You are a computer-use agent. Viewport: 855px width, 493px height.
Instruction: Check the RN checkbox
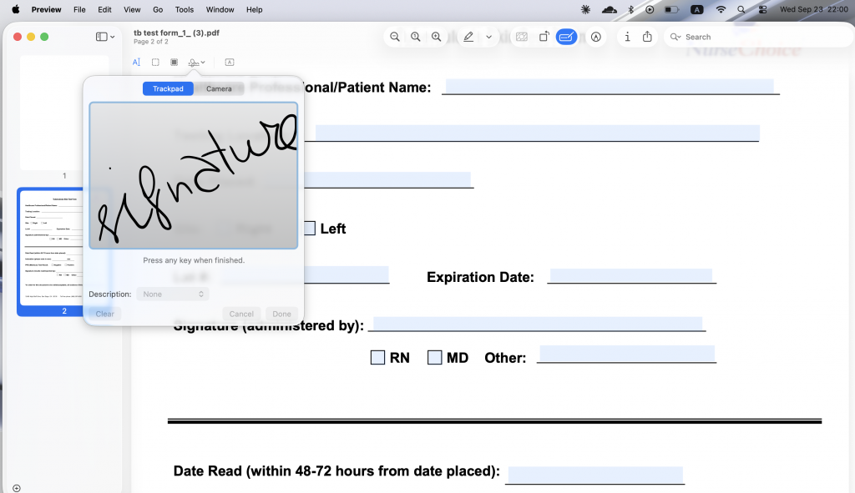point(377,357)
